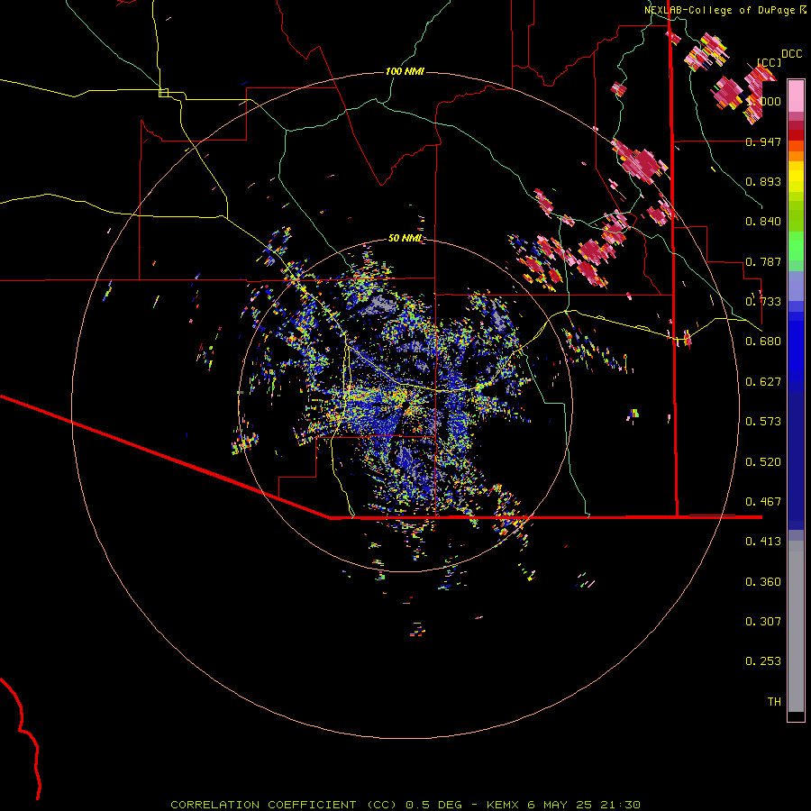
Task: Click the 0.627 scale value
Action: tap(763, 382)
